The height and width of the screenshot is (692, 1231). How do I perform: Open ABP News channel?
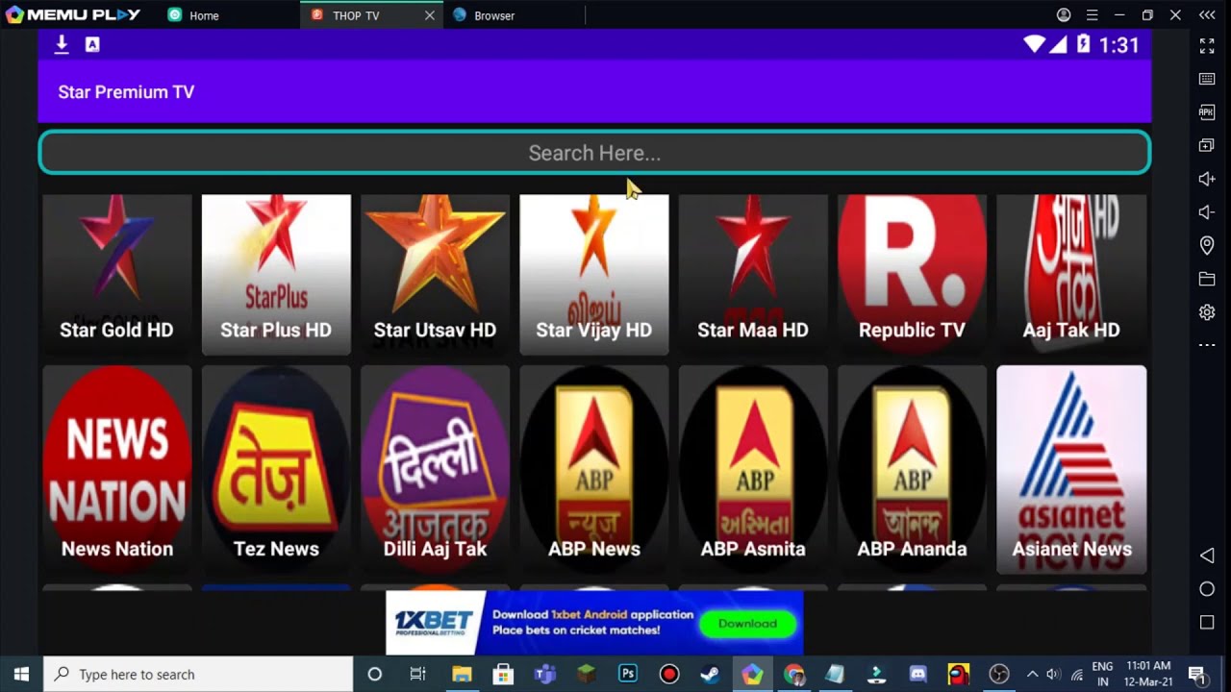pos(594,469)
